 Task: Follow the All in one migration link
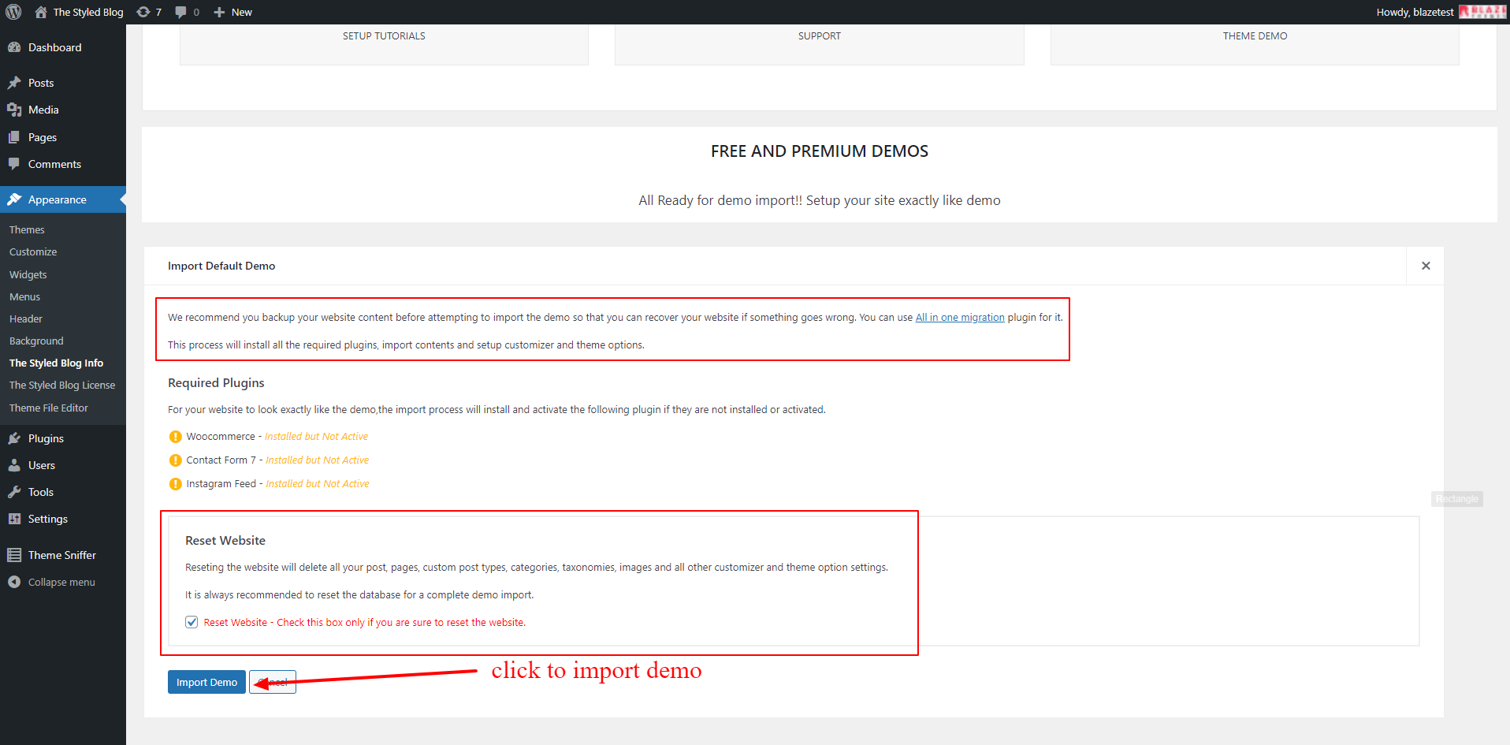[x=959, y=318]
